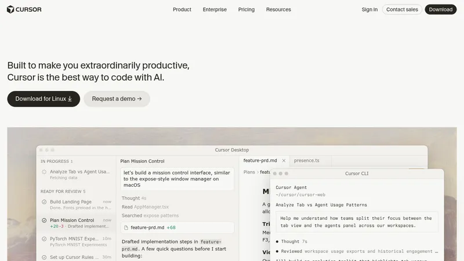Image resolution: width=464 pixels, height=261 pixels.
Task: Click the Cursor CLI window title bar
Action: (357, 173)
